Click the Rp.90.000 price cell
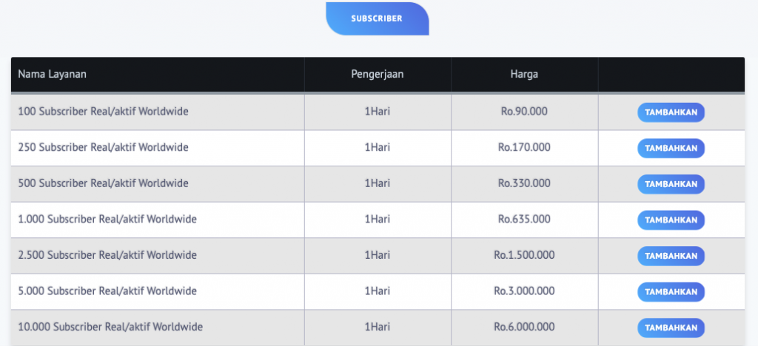This screenshot has width=758, height=346. coord(524,112)
